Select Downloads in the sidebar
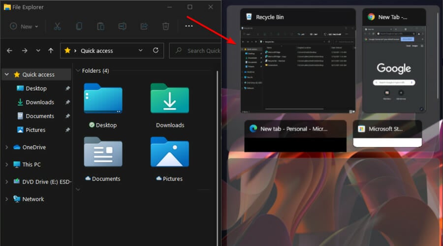The height and width of the screenshot is (246, 443). coord(40,102)
